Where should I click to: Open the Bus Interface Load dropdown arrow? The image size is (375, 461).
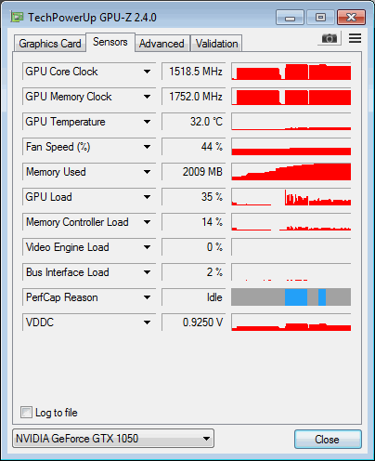(148, 272)
